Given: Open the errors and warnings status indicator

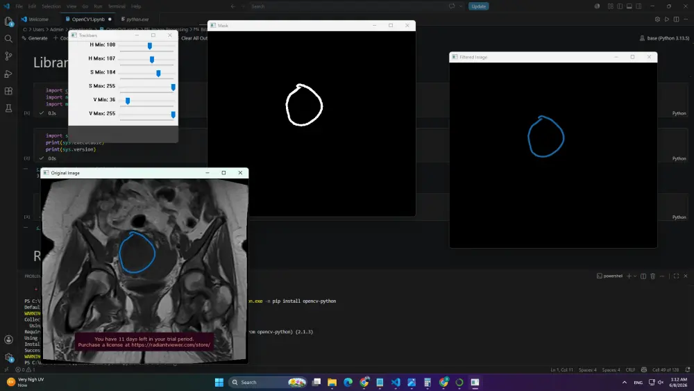Looking at the screenshot, I should click(x=25, y=369).
